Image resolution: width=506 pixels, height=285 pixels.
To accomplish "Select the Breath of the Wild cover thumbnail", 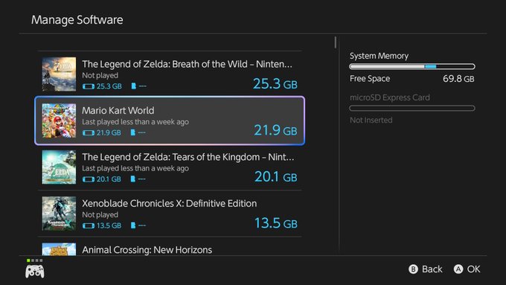I will click(59, 74).
